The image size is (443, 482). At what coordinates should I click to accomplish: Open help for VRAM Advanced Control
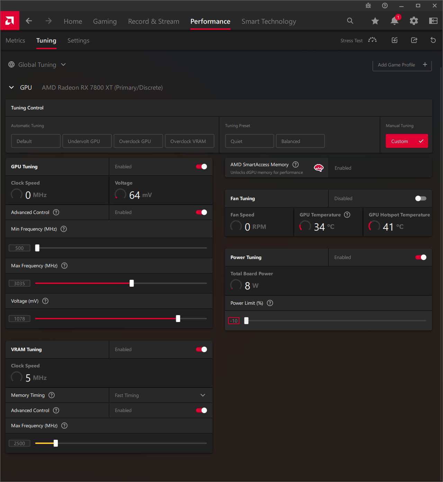pos(56,410)
